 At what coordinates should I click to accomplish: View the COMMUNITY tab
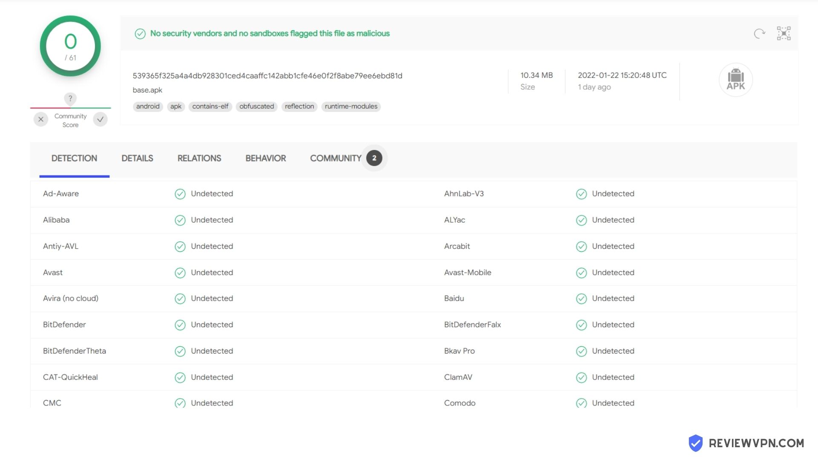336,158
